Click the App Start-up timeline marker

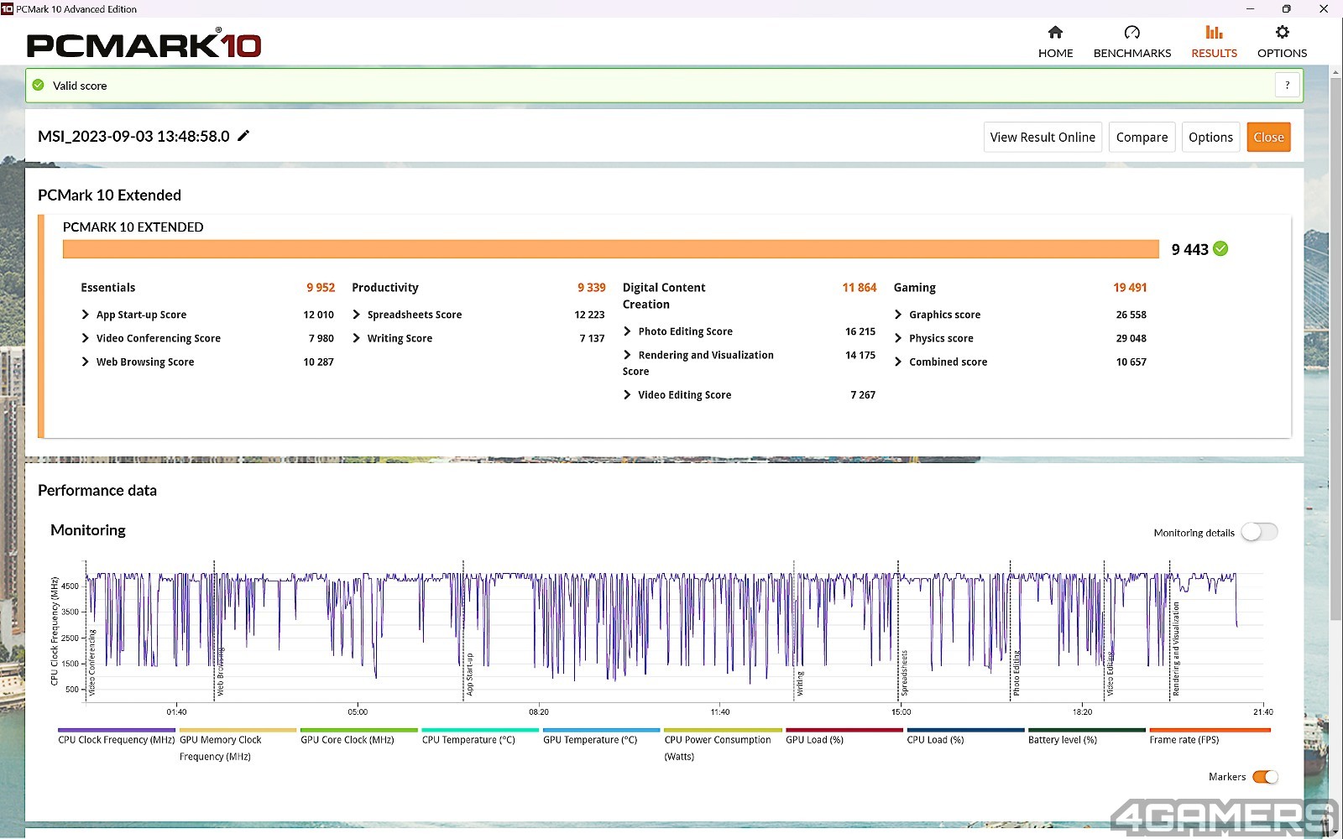[469, 674]
